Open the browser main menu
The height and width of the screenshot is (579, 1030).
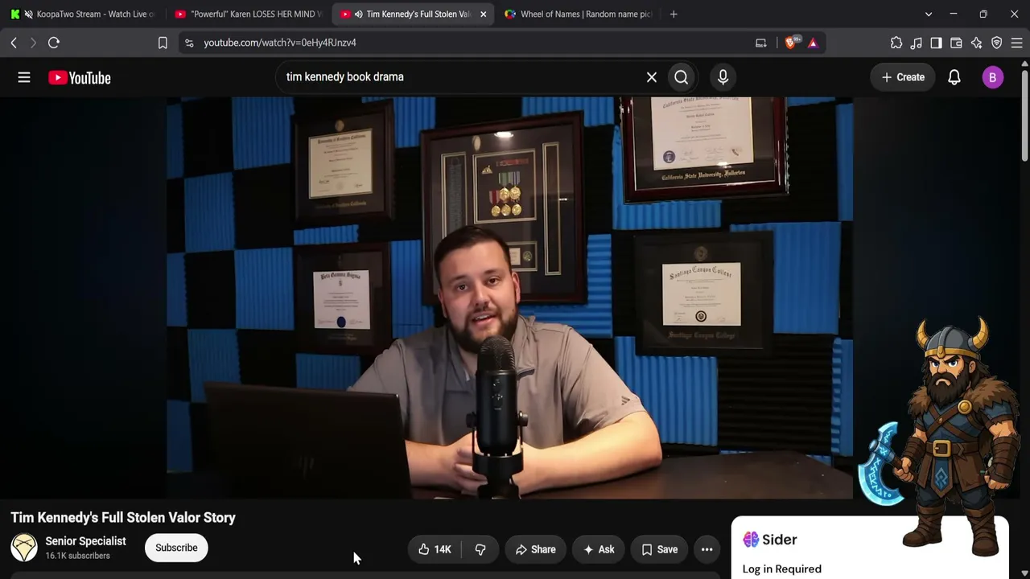1016,43
